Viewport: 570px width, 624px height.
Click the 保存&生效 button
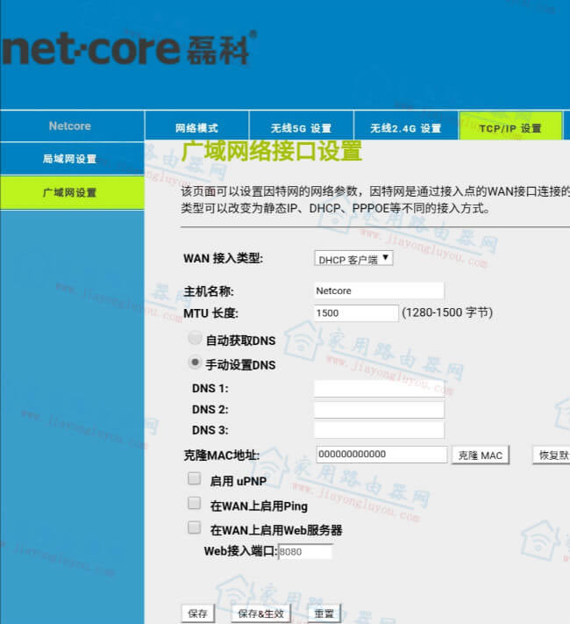tap(261, 613)
